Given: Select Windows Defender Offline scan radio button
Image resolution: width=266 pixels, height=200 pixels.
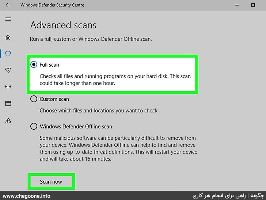Looking at the screenshot, I should [x=34, y=126].
